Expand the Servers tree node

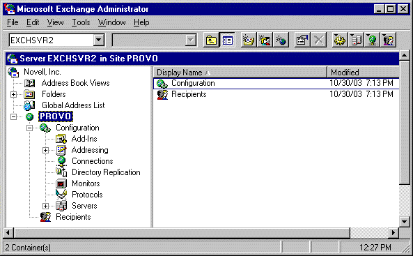pos(45,206)
